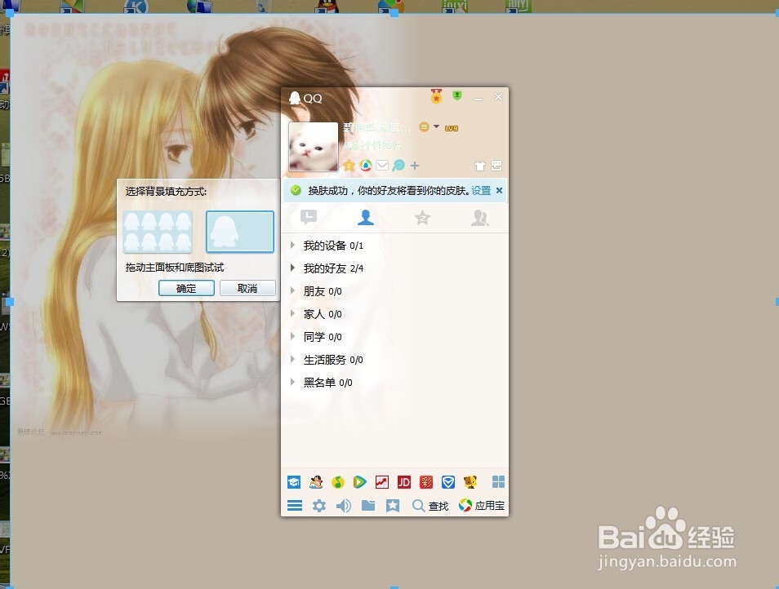Open the blue chat-bubble search icon under profile
This screenshot has height=589, width=779.
coord(398,166)
